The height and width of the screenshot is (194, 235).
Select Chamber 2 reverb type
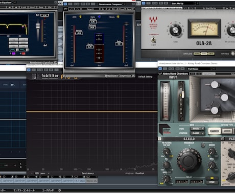(x=214, y=131)
